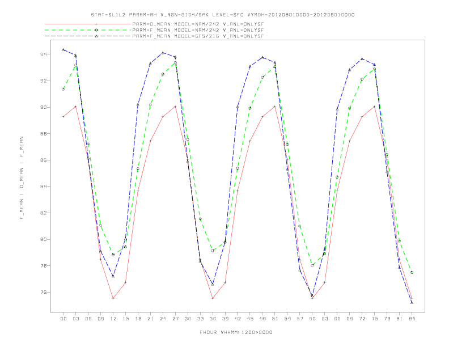Click the blue dashed line sample in legend
Screen dimensions: 449x347
coord(88,36)
